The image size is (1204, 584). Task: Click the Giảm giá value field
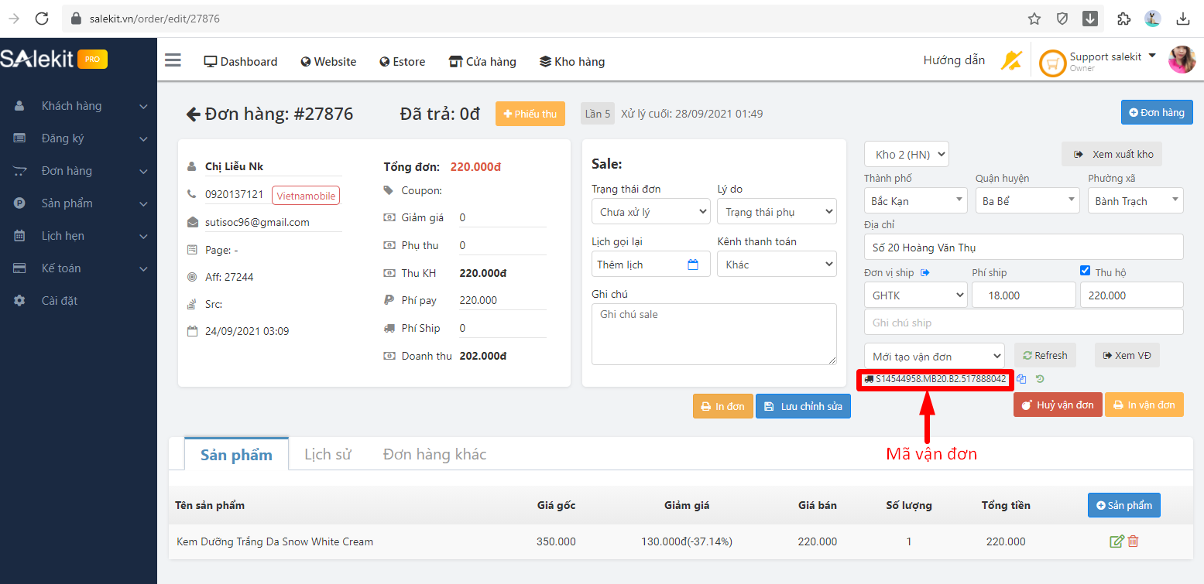pyautogui.click(x=503, y=217)
